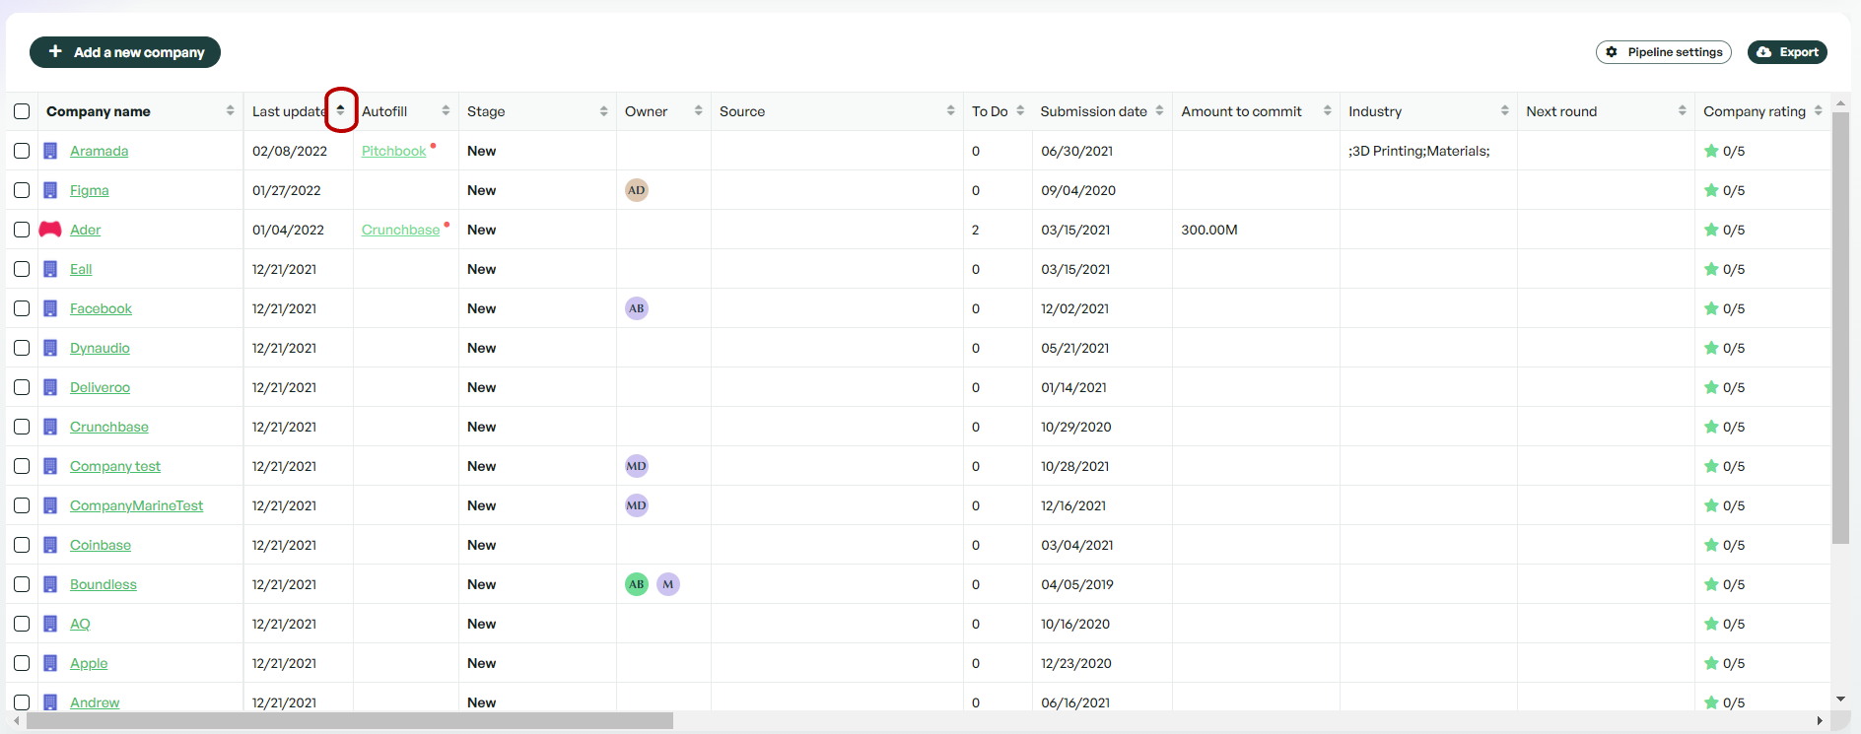This screenshot has height=734, width=1861.
Task: Click the star rating icon for Aramada
Action: [1711, 151]
